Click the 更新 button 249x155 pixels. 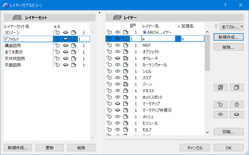50,148
